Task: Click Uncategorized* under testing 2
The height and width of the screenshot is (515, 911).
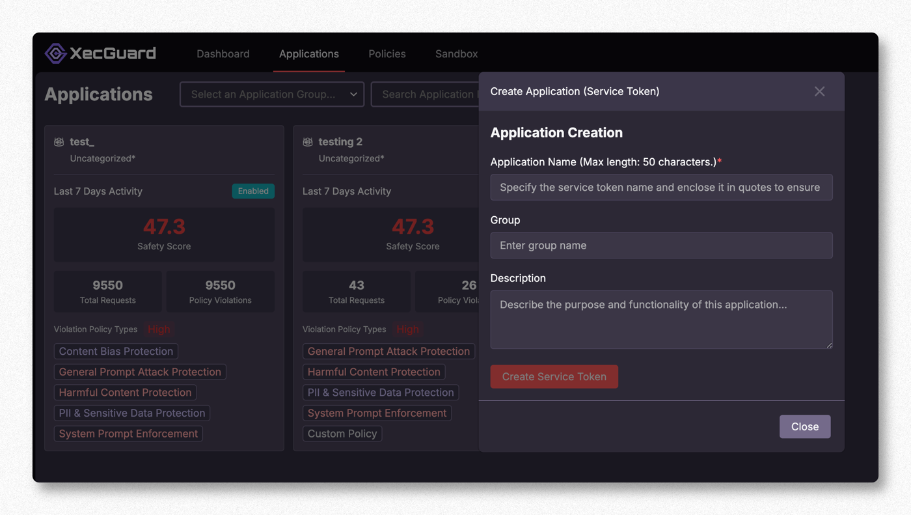Action: coord(351,158)
